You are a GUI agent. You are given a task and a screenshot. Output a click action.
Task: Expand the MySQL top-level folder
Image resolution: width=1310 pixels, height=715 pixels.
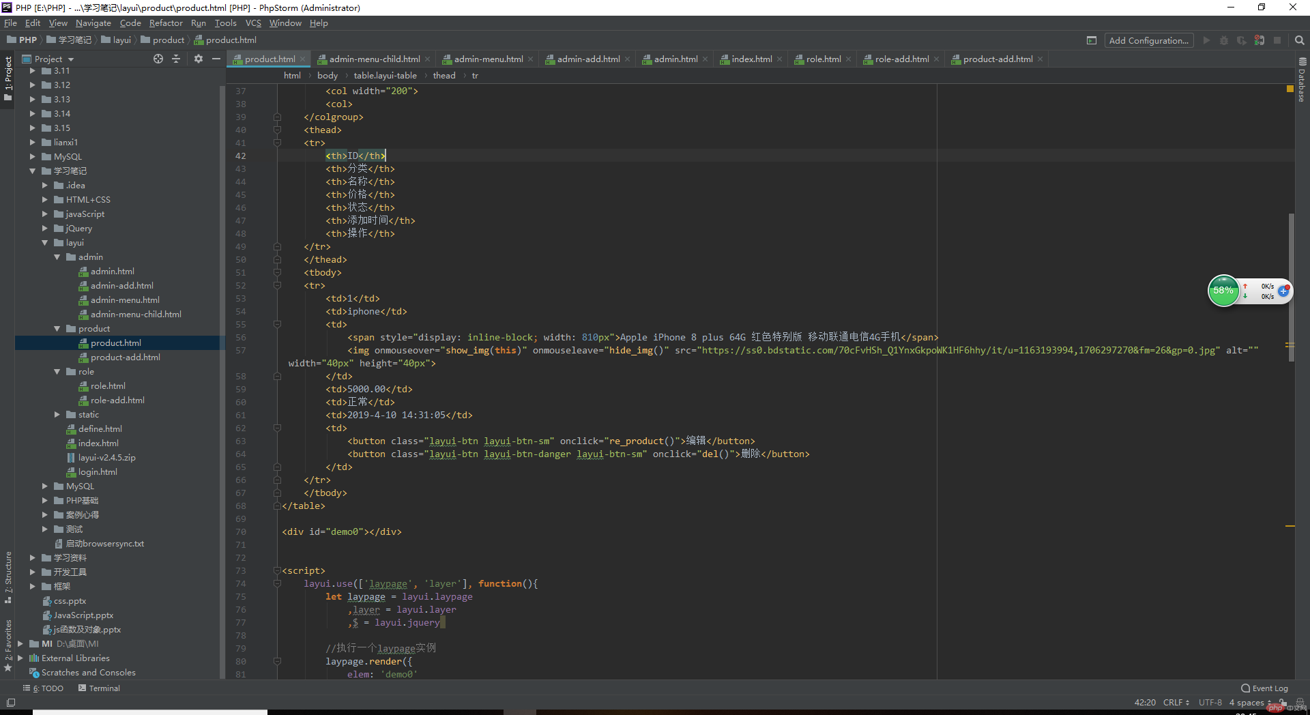click(x=32, y=157)
